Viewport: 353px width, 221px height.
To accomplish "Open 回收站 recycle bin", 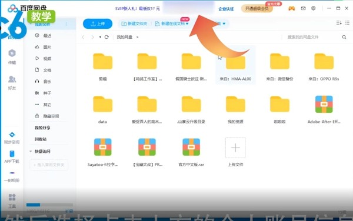I will [41, 139].
